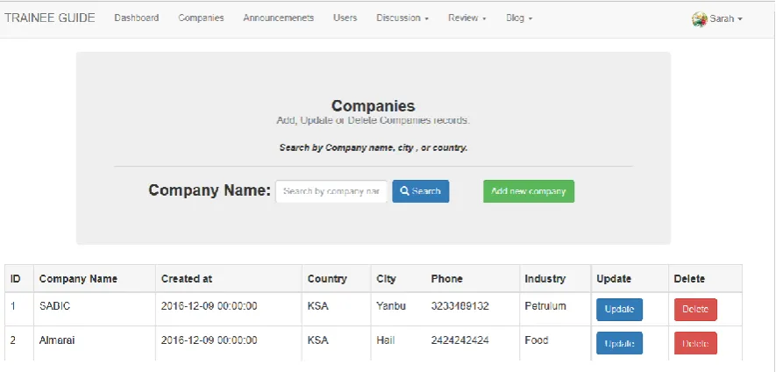783x372 pixels.
Task: Click the Food industry cell
Action: [537, 340]
